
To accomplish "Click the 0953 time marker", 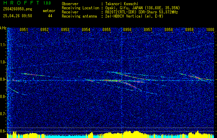I will click(x=65, y=29).
